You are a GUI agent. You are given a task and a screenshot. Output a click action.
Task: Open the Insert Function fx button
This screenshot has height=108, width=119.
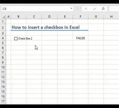103,9
